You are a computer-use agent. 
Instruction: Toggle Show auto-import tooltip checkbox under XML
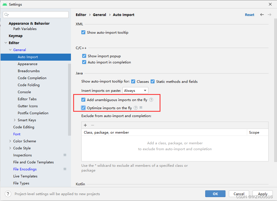coord(83,32)
